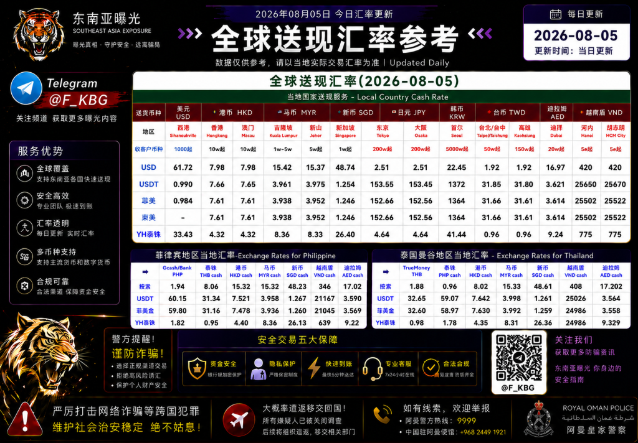Click the 隐私保护 person icon
638x443 pixels.
coord(258,368)
